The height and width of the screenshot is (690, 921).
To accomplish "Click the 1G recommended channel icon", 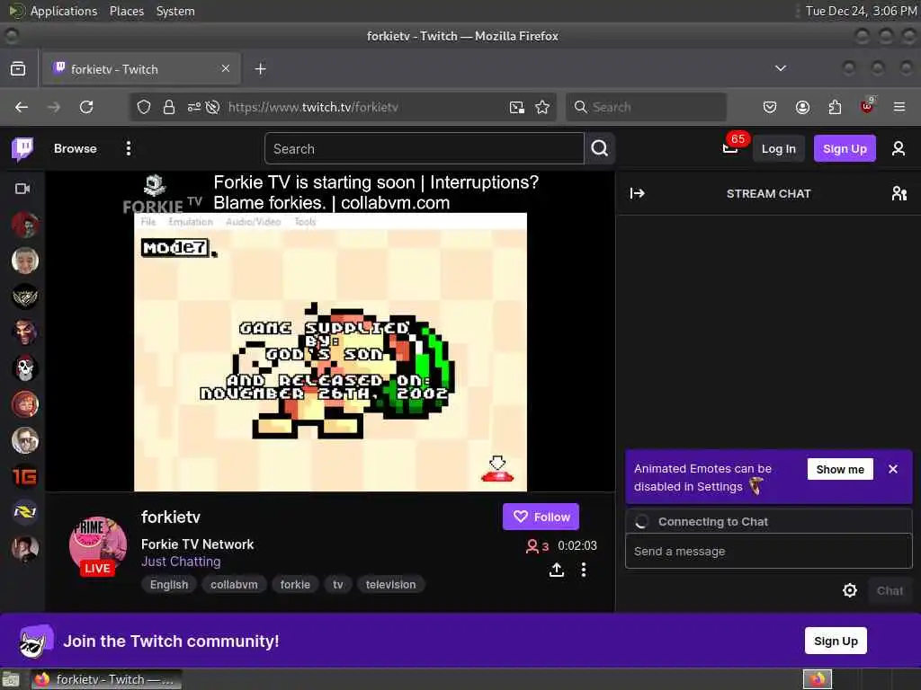I will tap(24, 476).
